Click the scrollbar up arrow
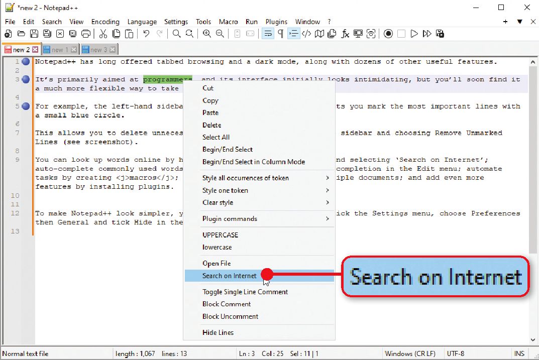 [x=533, y=62]
